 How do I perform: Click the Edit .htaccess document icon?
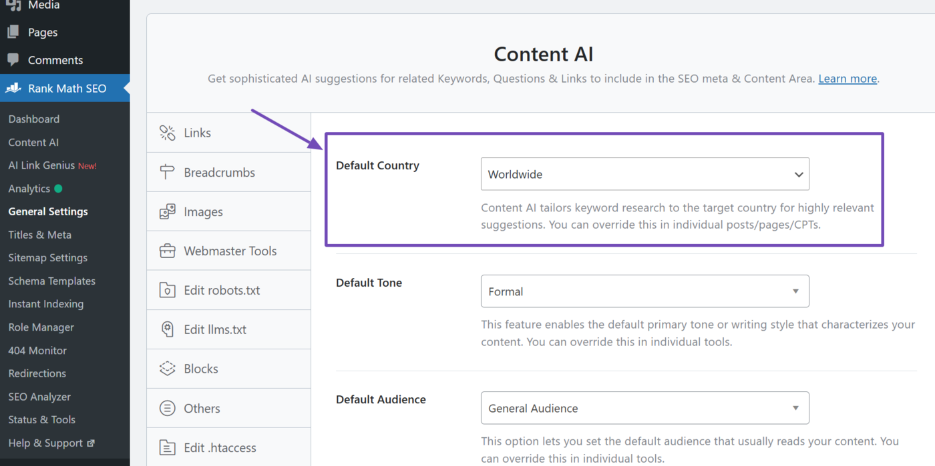point(167,447)
